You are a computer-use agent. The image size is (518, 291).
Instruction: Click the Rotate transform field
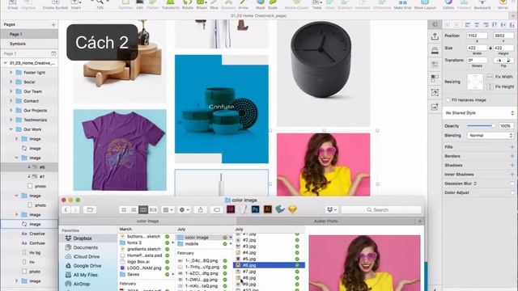[477, 61]
